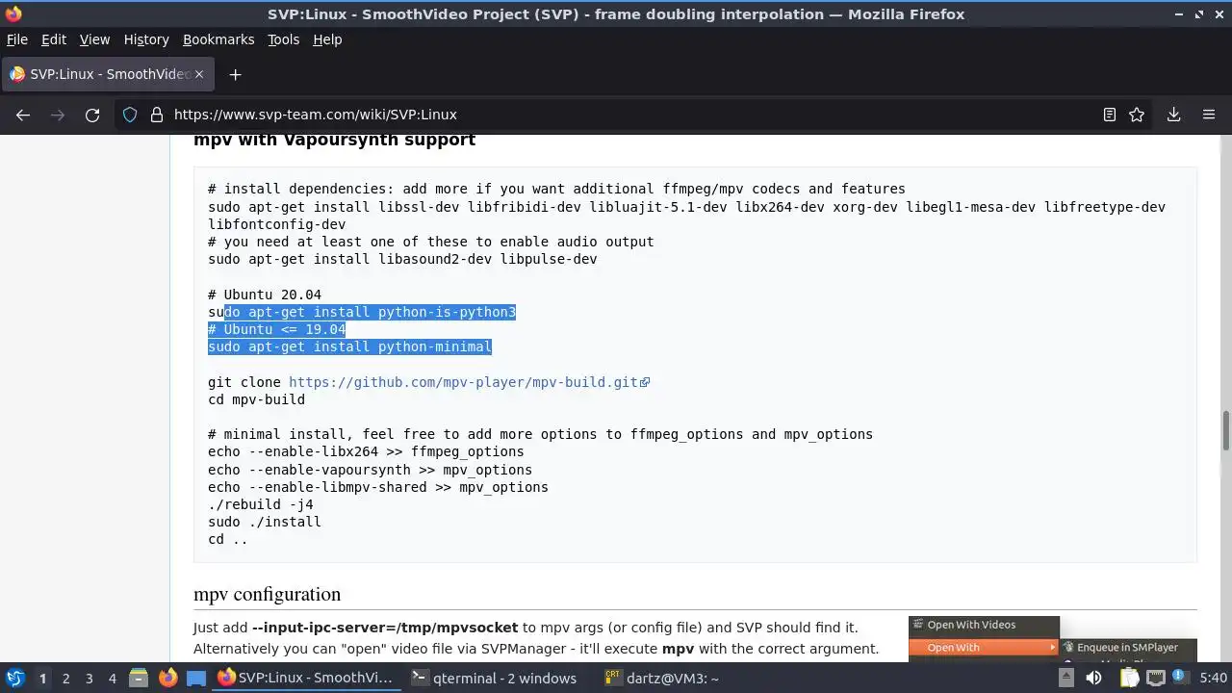The height and width of the screenshot is (693, 1232).
Task: Click the '# Ubuntu 20.04' comment line
Action: [265, 295]
